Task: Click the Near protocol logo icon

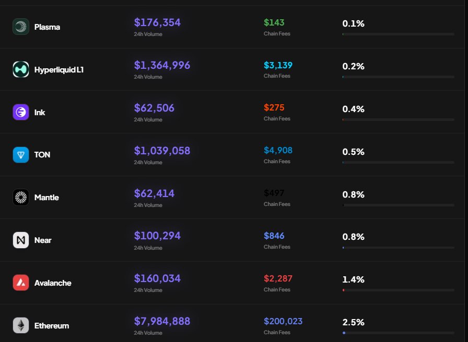Action: pos(21,240)
